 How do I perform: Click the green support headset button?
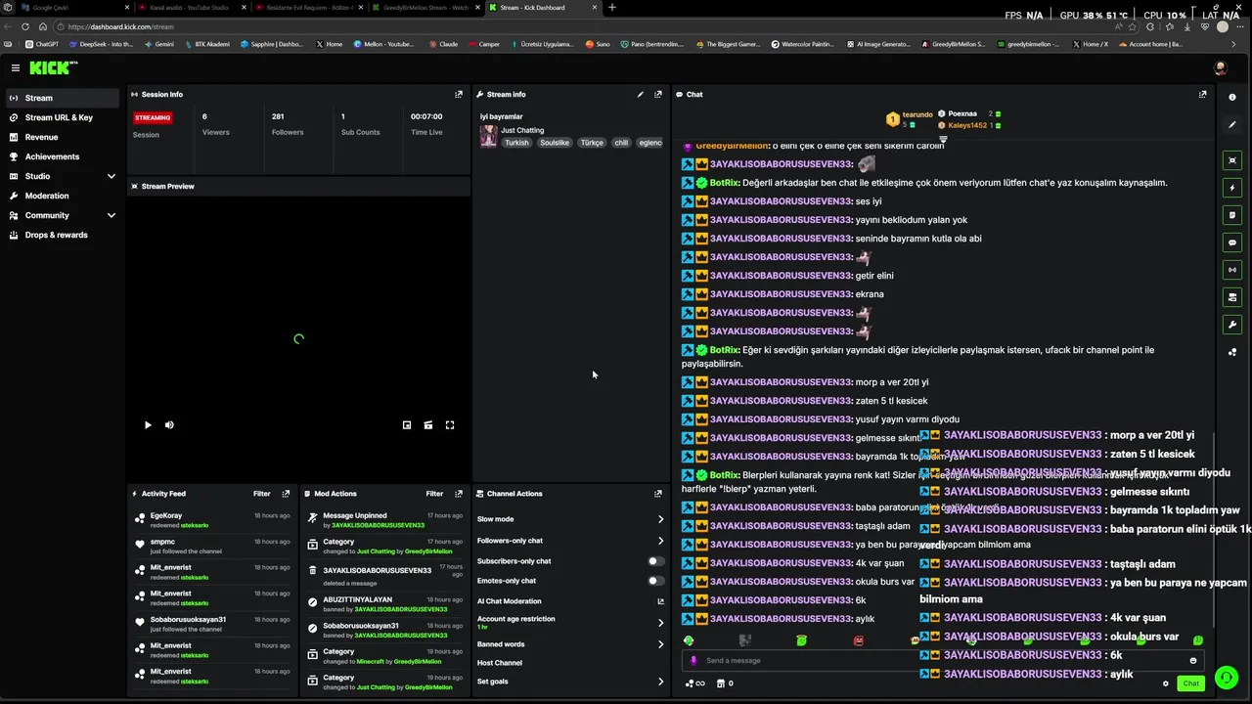pos(1226,677)
